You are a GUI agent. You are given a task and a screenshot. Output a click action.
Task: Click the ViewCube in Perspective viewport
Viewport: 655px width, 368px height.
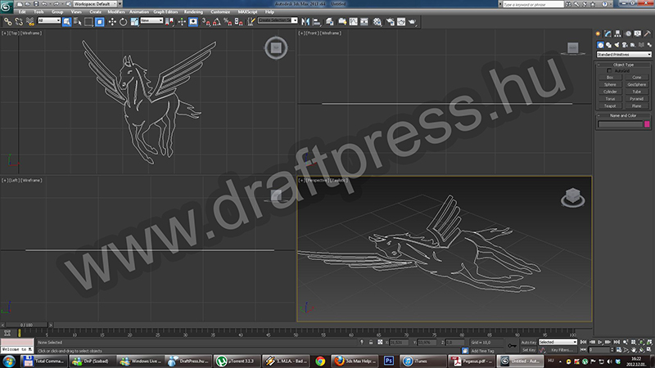pyautogui.click(x=572, y=197)
